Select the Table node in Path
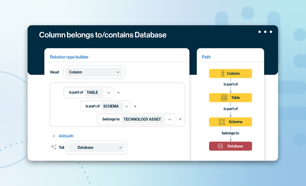This screenshot has width=306, height=186. (231, 98)
